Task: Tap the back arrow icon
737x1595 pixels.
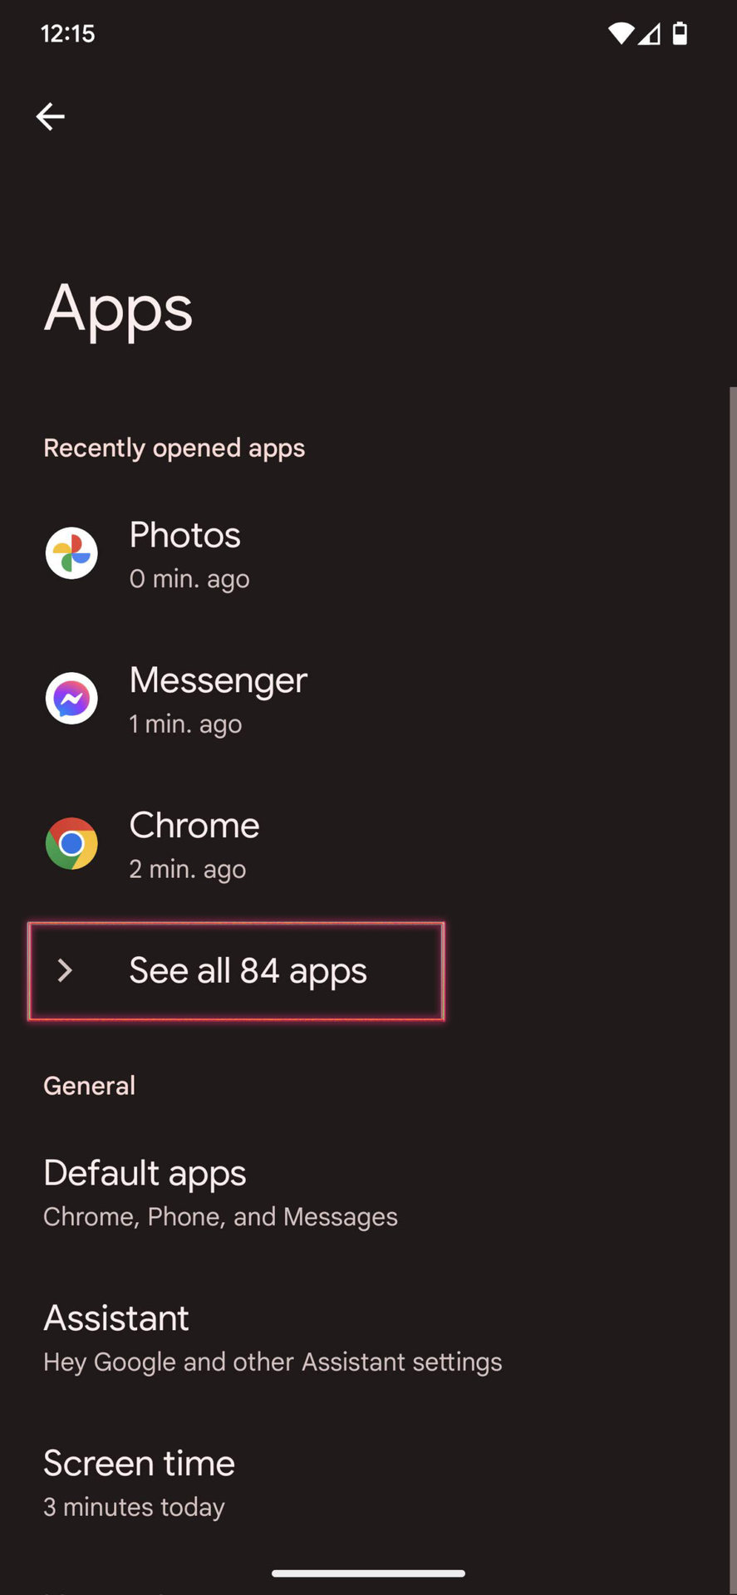Action: 51,116
